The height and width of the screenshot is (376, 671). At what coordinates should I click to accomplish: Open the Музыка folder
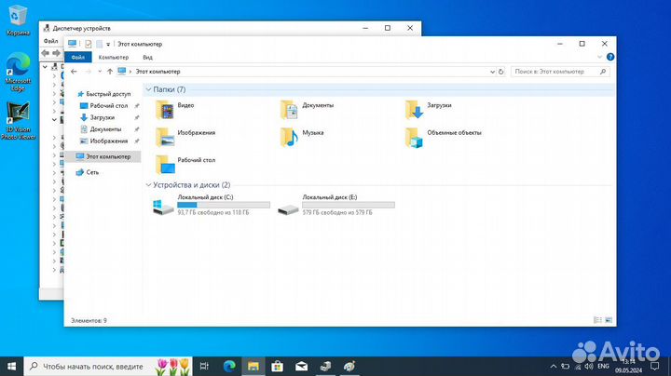pyautogui.click(x=302, y=137)
